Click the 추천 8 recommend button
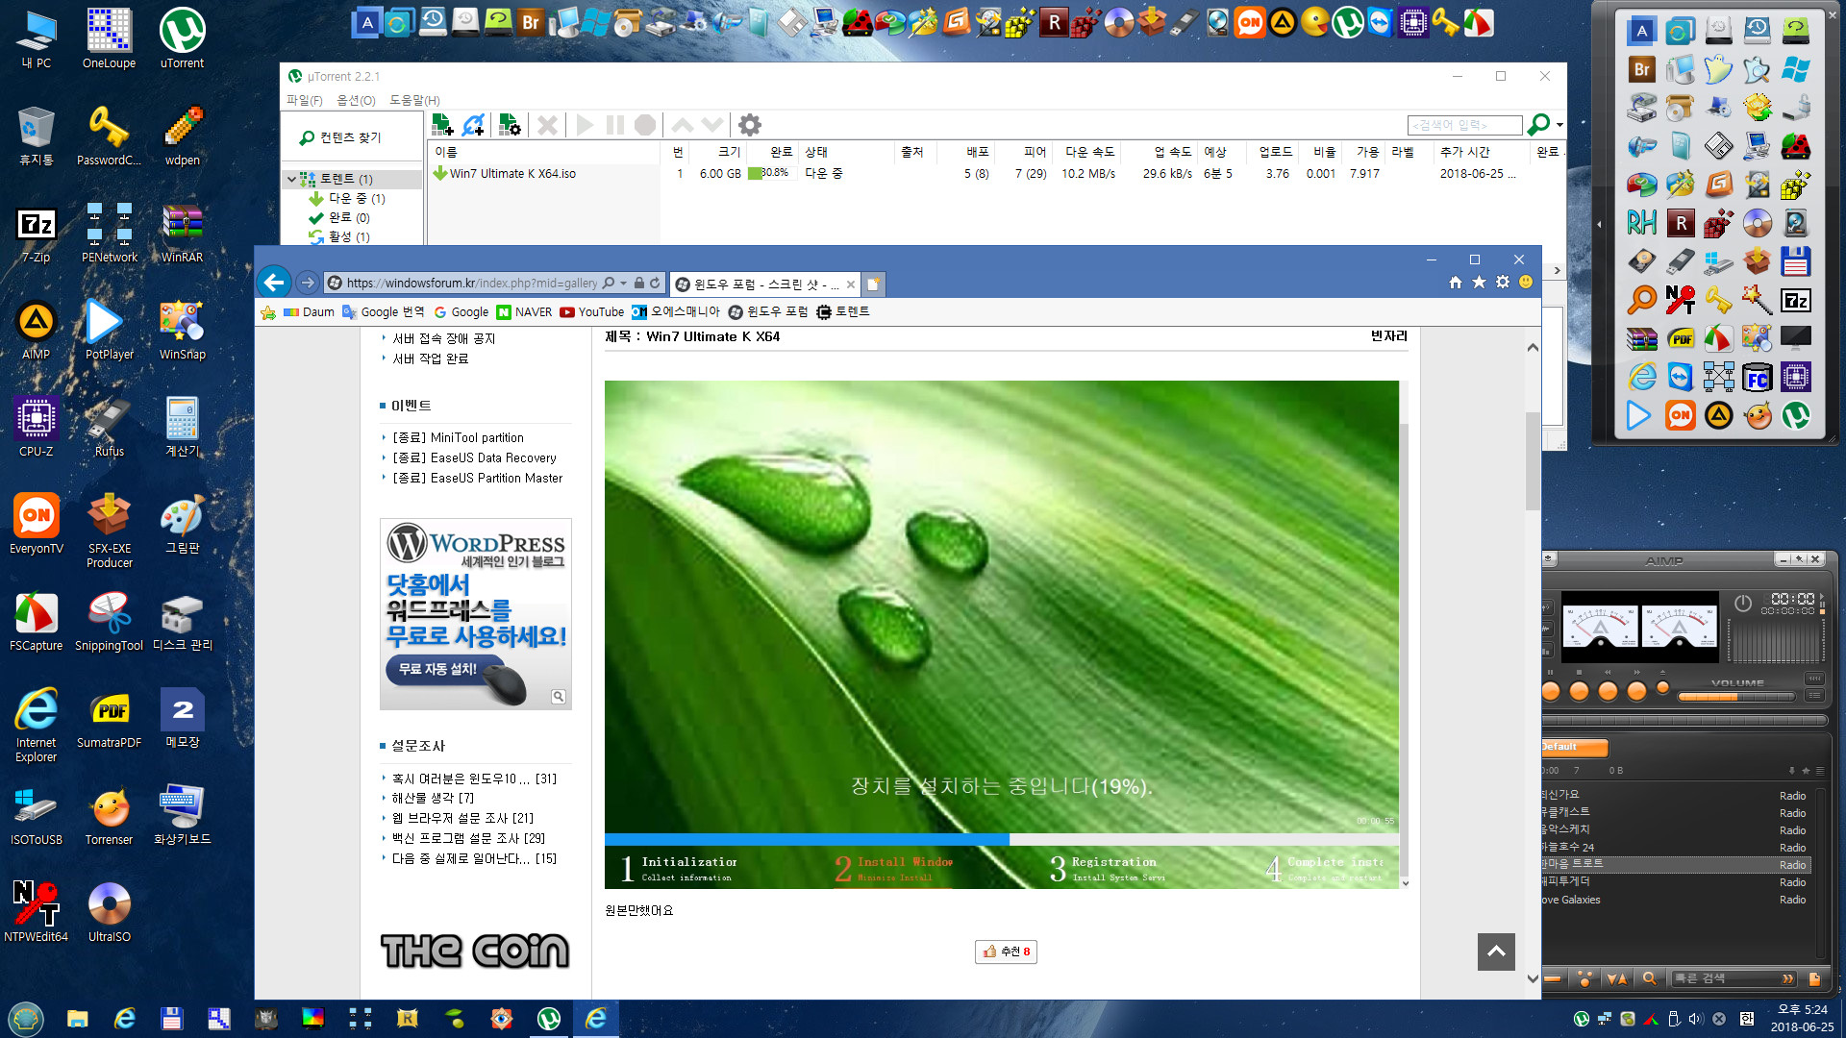 coord(1006,951)
